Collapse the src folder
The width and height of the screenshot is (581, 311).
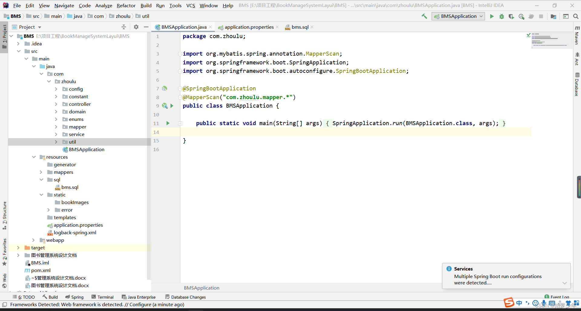pos(18,51)
